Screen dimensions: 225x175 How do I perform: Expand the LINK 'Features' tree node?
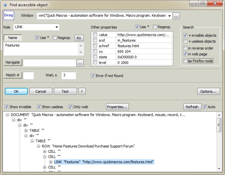[51, 162]
